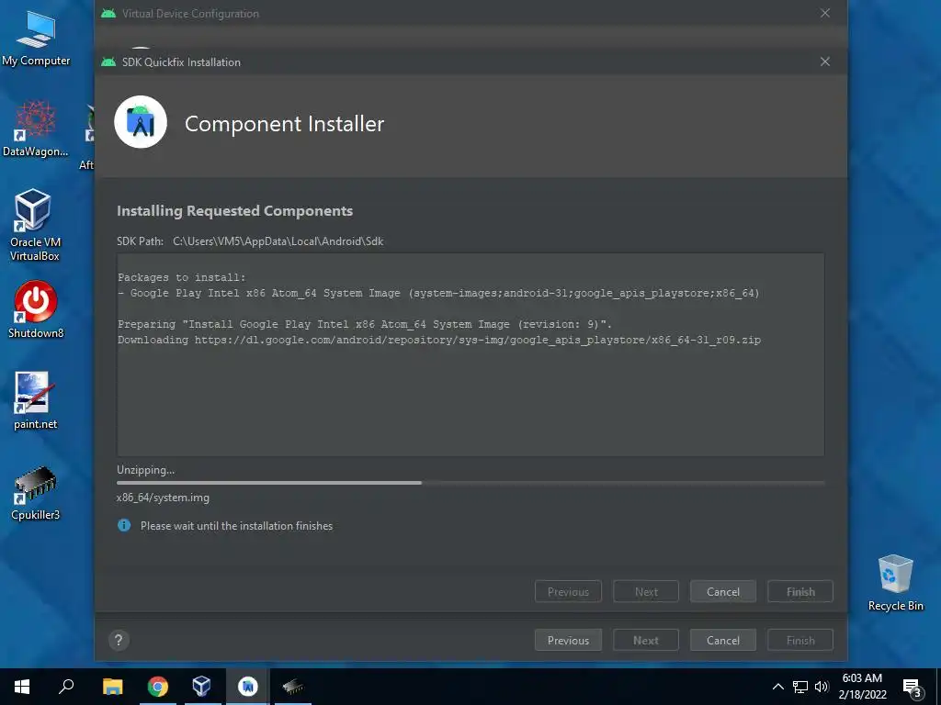Click the Downloading URL log line
The width and height of the screenshot is (941, 705).
439,340
